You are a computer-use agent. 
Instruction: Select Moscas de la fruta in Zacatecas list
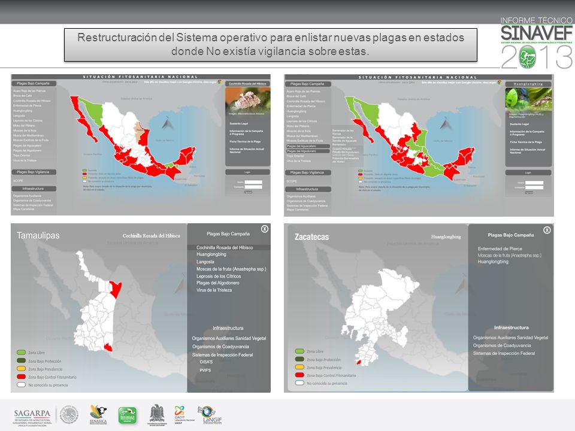click(509, 255)
